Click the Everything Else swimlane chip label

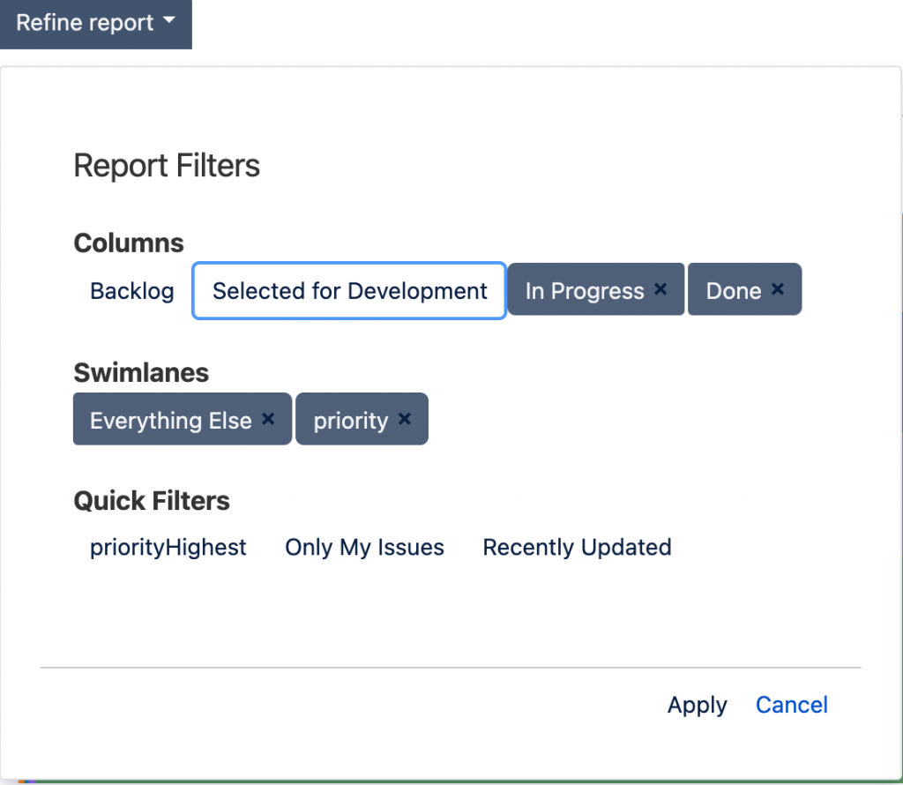click(x=170, y=421)
